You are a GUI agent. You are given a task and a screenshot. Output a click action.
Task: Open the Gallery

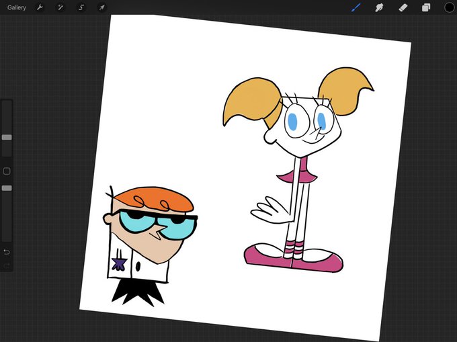click(17, 7)
